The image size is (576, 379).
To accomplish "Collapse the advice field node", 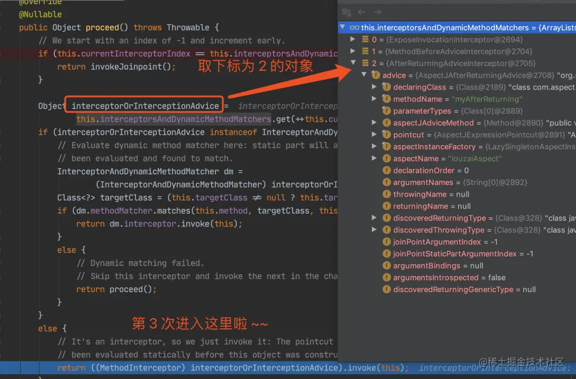I will tap(364, 75).
